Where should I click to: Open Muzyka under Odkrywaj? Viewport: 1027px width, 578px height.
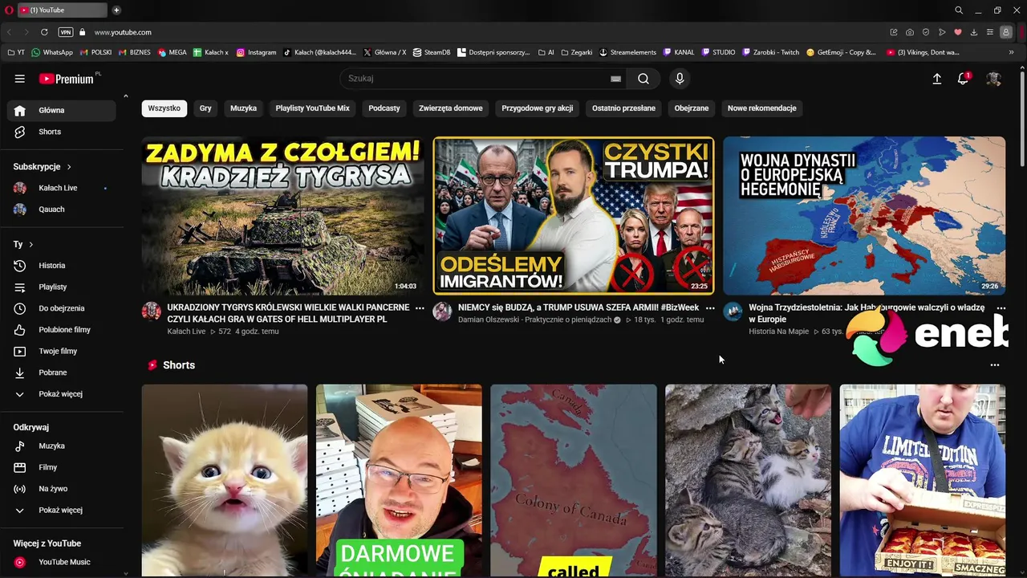click(61, 446)
